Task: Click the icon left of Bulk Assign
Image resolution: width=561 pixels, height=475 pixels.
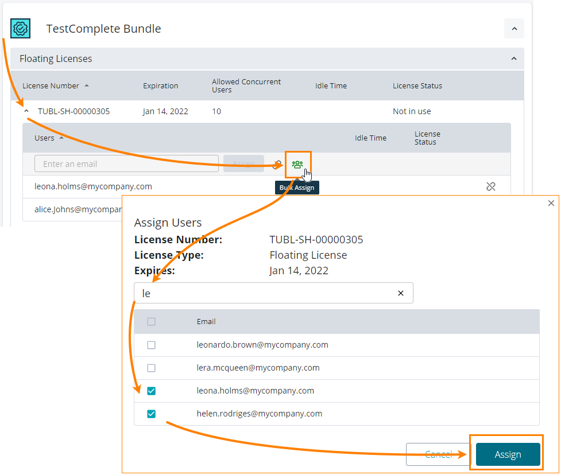Action: (x=277, y=164)
